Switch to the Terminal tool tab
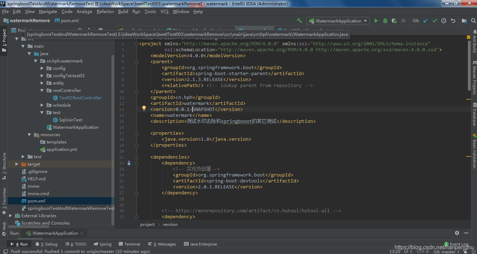The width and height of the screenshot is (477, 254). pos(129,244)
